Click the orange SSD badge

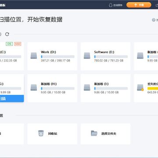[18, 44]
